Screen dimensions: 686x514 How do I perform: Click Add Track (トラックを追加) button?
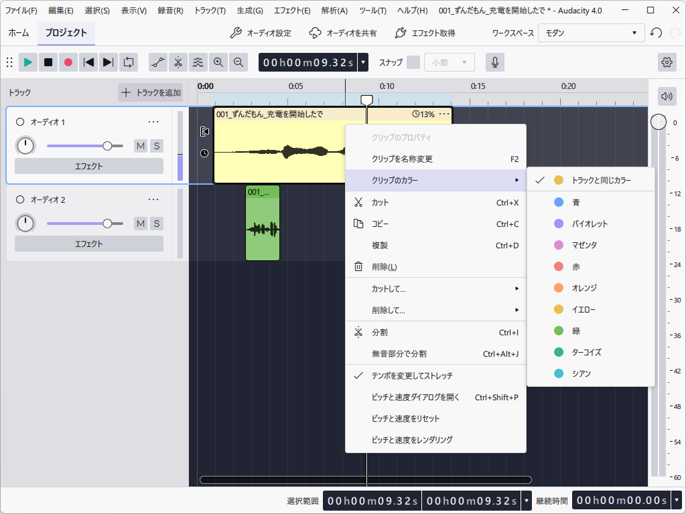pos(151,92)
